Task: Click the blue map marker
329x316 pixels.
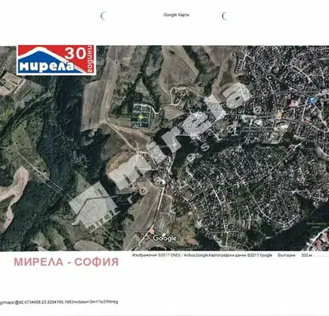Action: click(312, 100)
